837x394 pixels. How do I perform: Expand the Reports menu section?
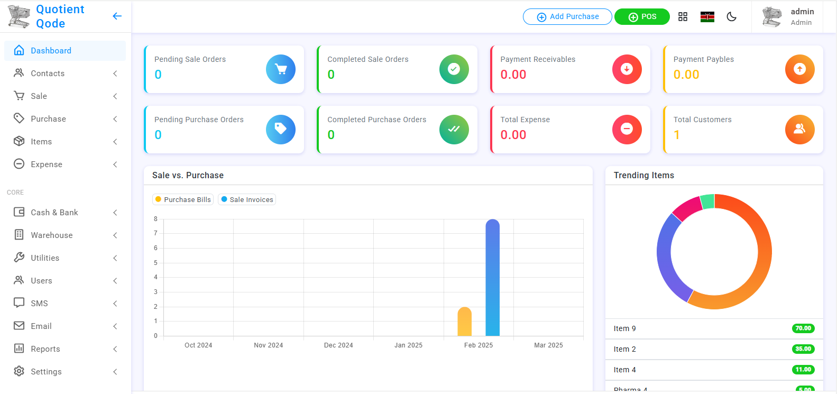[x=65, y=349]
